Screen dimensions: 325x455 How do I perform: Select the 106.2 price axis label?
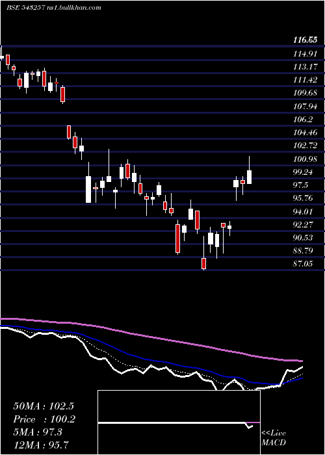pyautogui.click(x=303, y=120)
